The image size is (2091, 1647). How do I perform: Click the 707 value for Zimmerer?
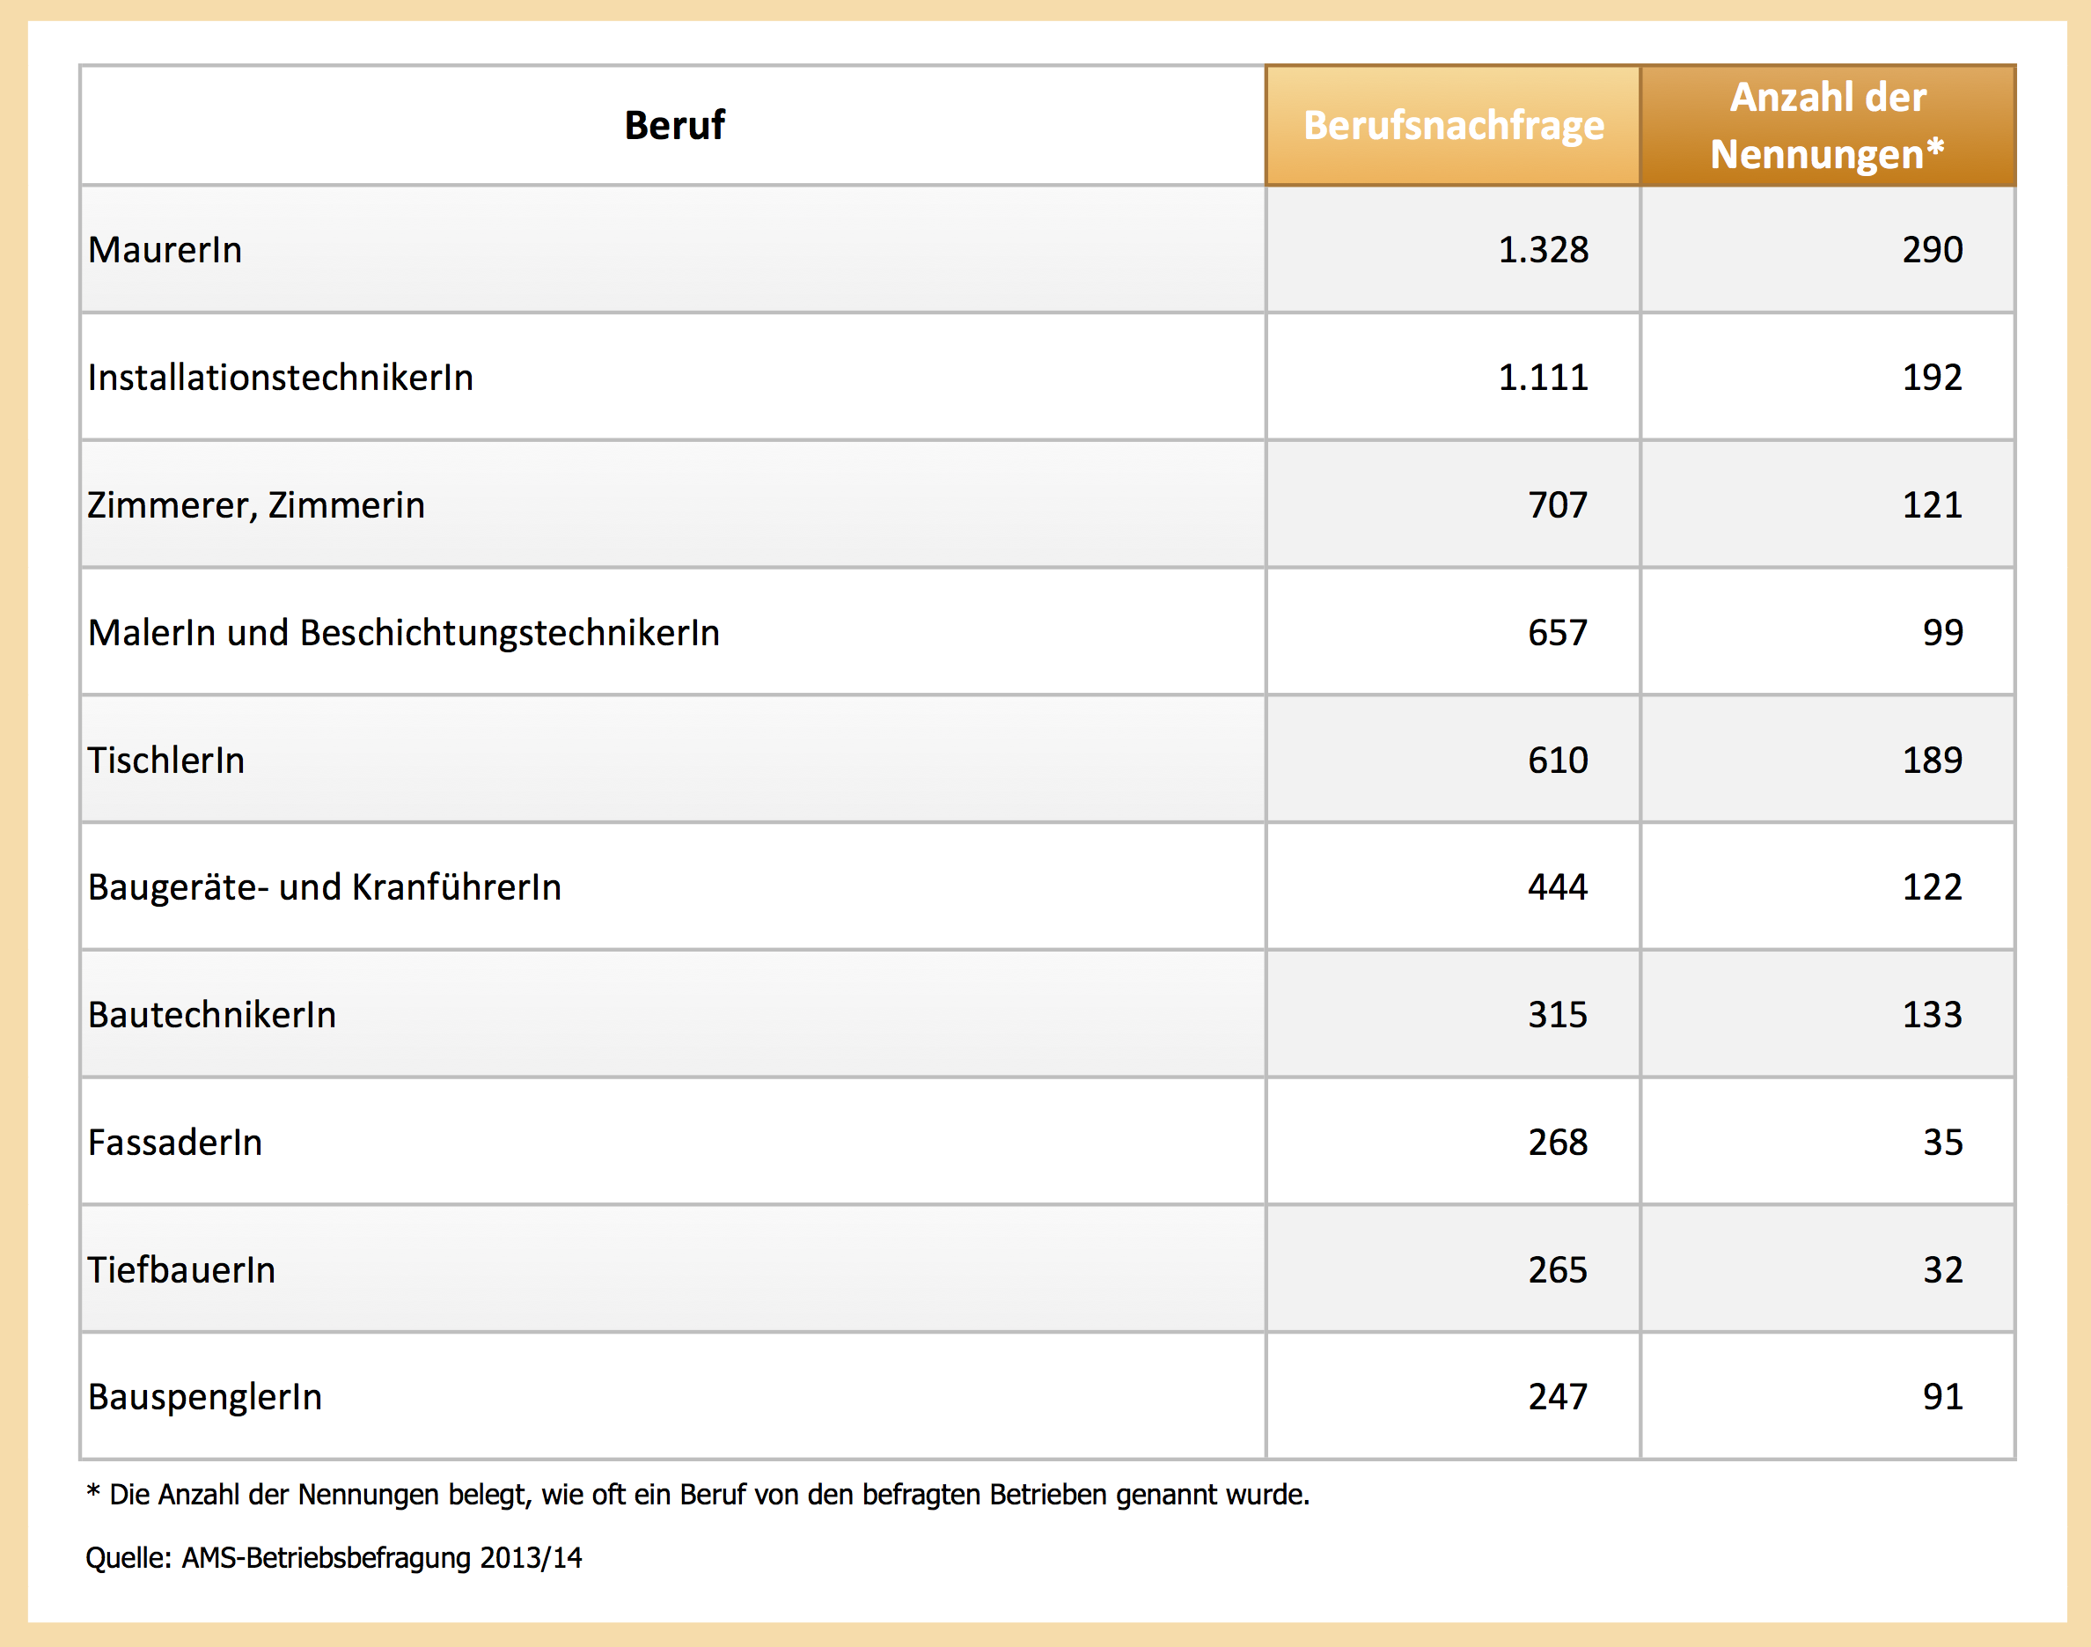(x=1557, y=505)
